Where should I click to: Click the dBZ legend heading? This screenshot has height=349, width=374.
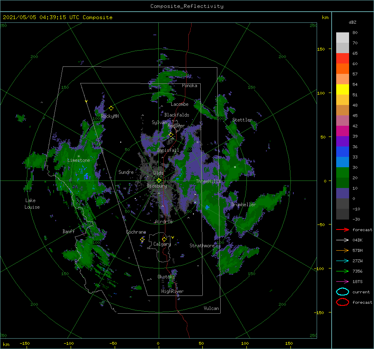click(352, 22)
